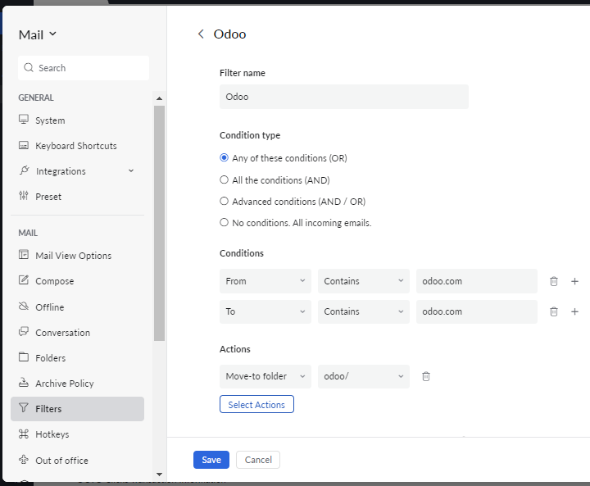
Task: Click the Filter name input field
Action: tap(344, 97)
